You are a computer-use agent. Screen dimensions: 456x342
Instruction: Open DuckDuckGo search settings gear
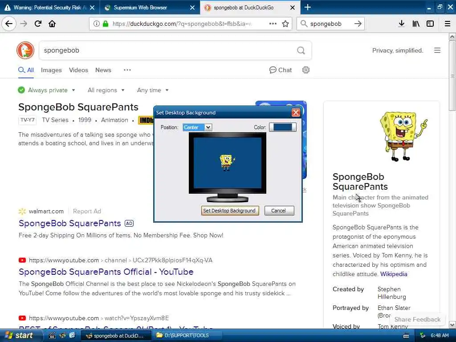click(x=305, y=70)
